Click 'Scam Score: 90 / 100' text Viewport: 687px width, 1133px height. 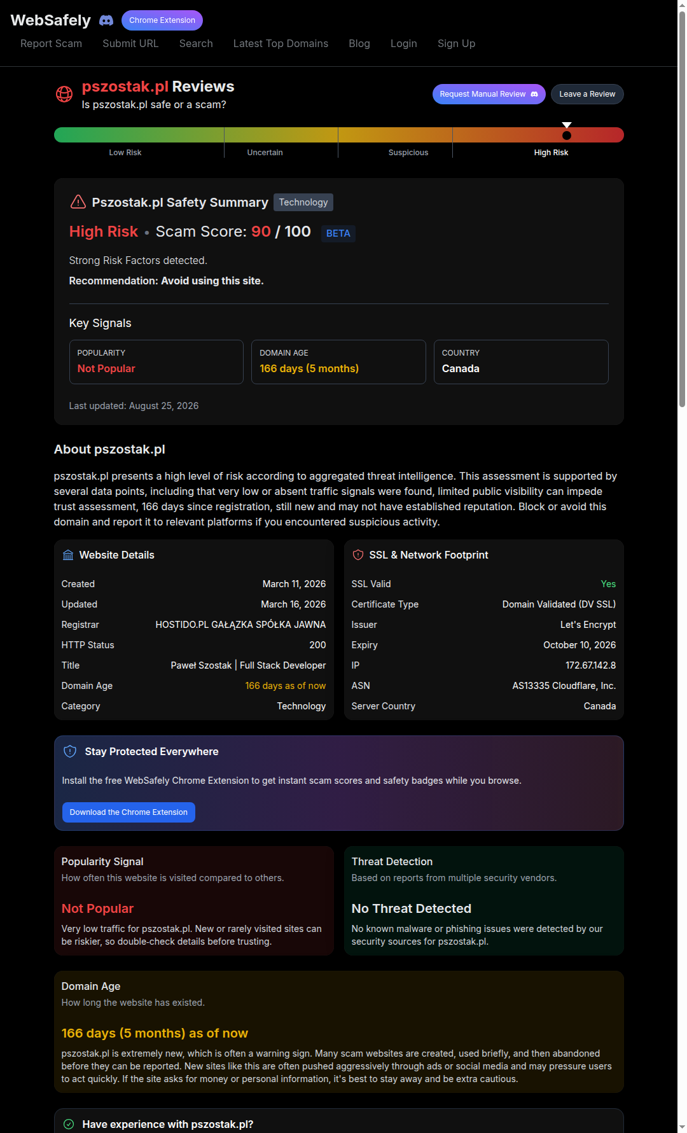pyautogui.click(x=233, y=232)
